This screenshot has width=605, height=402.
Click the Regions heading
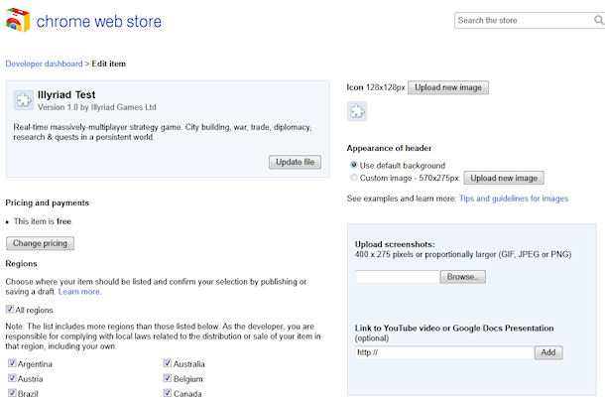click(x=21, y=264)
